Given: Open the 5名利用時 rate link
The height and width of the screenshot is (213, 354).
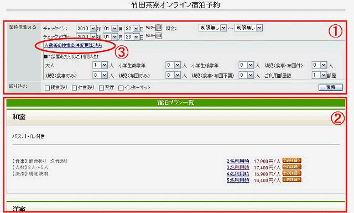Looking at the screenshot, I should point(238,180).
